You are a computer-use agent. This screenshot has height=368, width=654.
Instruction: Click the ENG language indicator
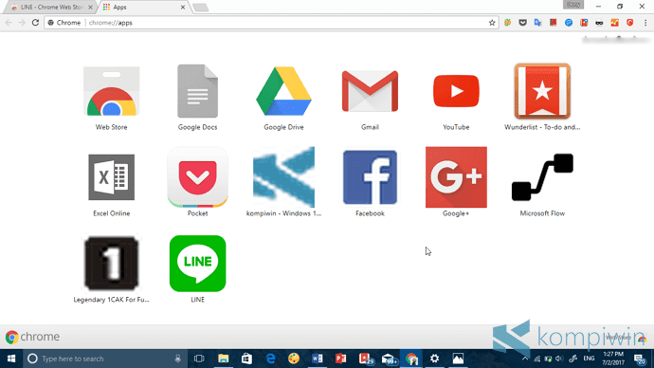[x=589, y=359]
